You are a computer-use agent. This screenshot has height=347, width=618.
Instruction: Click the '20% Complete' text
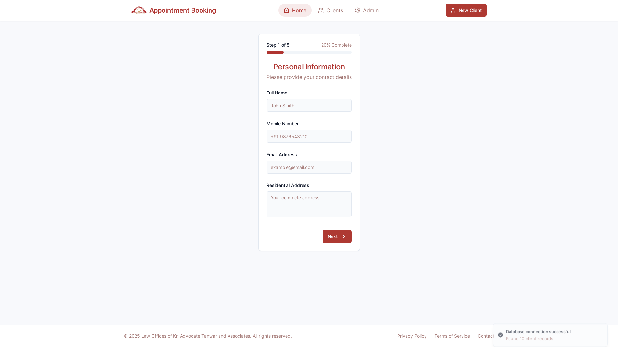pos(336,45)
